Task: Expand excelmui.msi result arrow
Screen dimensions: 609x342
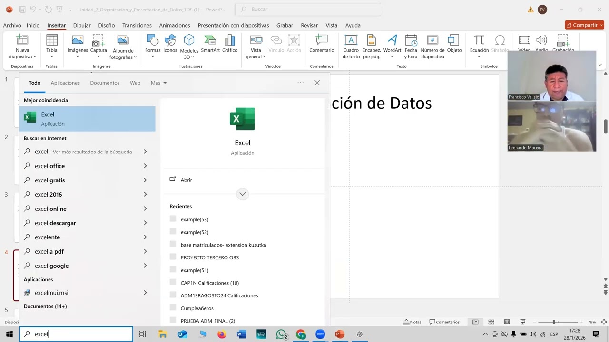Action: click(145, 293)
